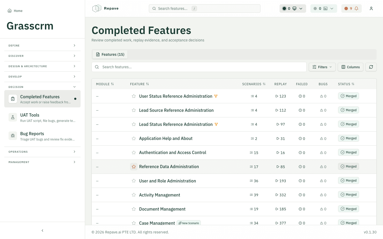
Task: Click the Columns button
Action: tap(351, 67)
